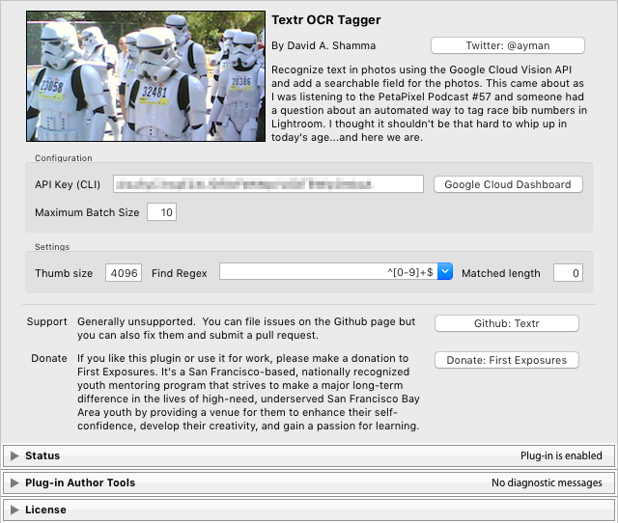
Task: Click the Settings group heading
Action: tap(52, 247)
